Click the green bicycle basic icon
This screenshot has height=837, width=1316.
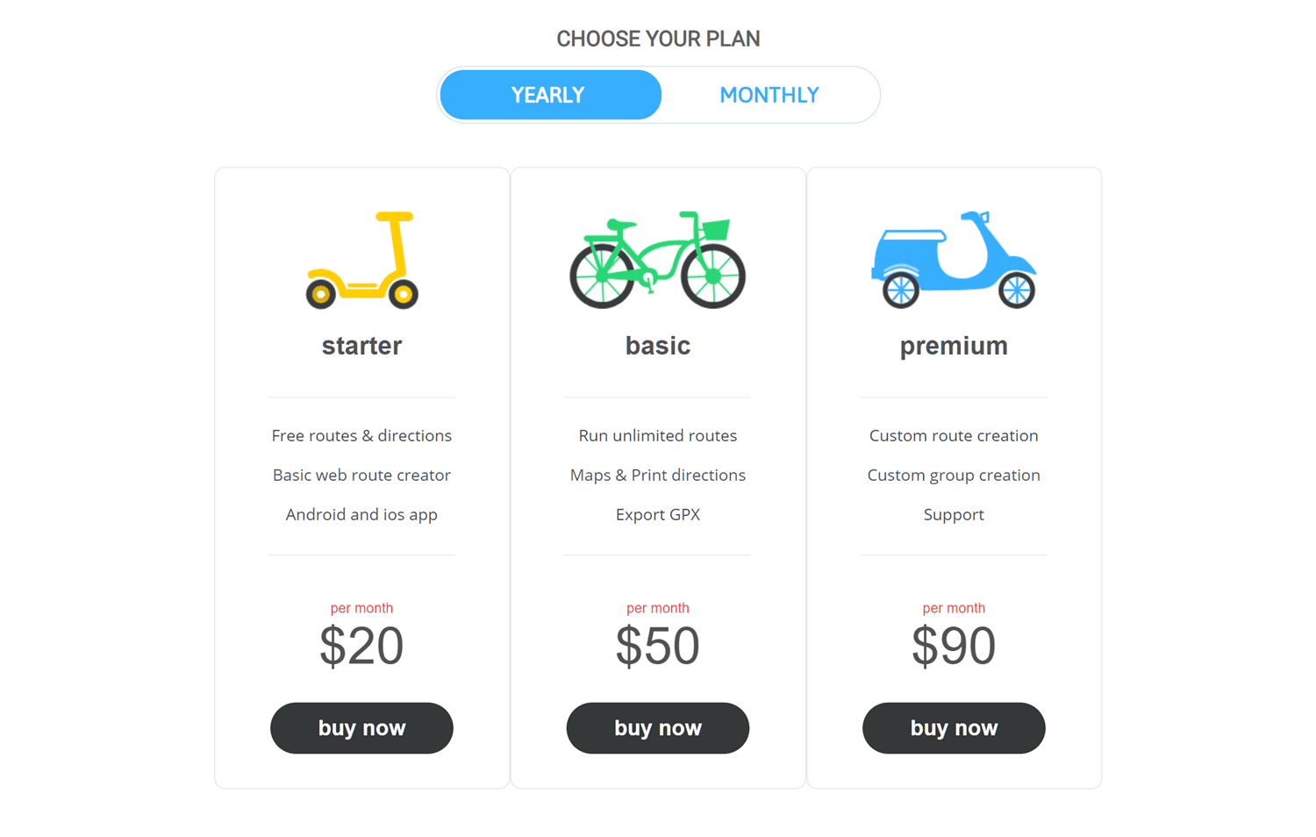pos(658,260)
